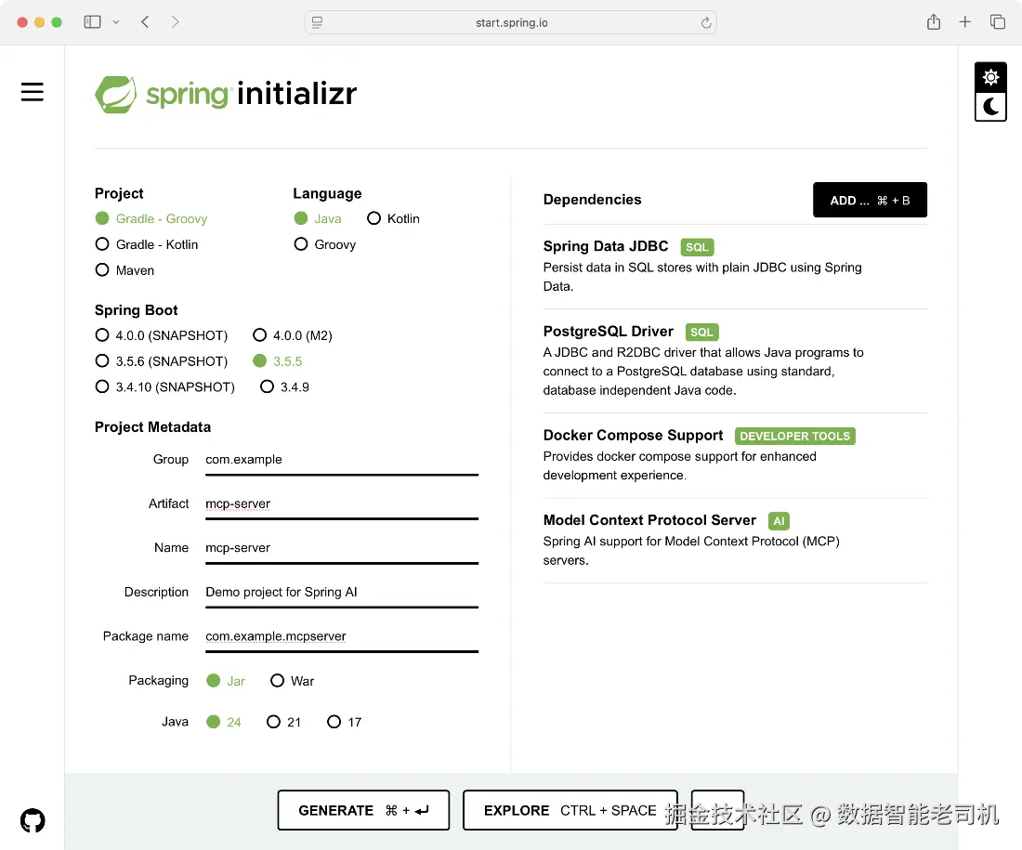The height and width of the screenshot is (850, 1022).
Task: Select Spring Boot 4.0.0 (M2)
Action: (x=293, y=335)
